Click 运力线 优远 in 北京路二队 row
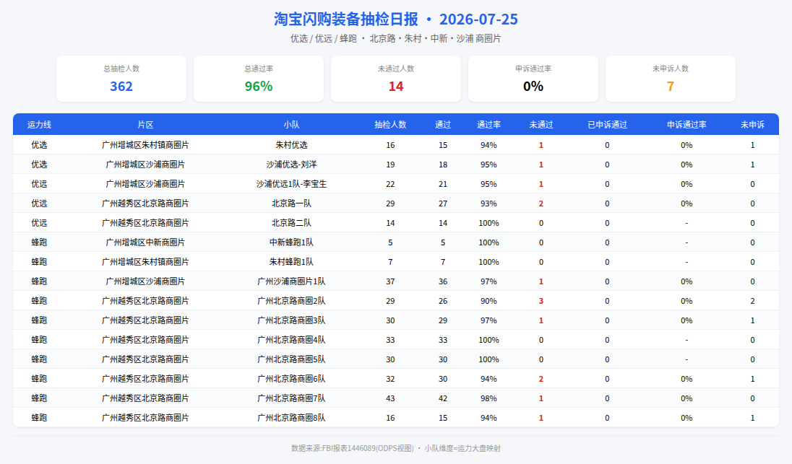The image size is (792, 464). [39, 223]
